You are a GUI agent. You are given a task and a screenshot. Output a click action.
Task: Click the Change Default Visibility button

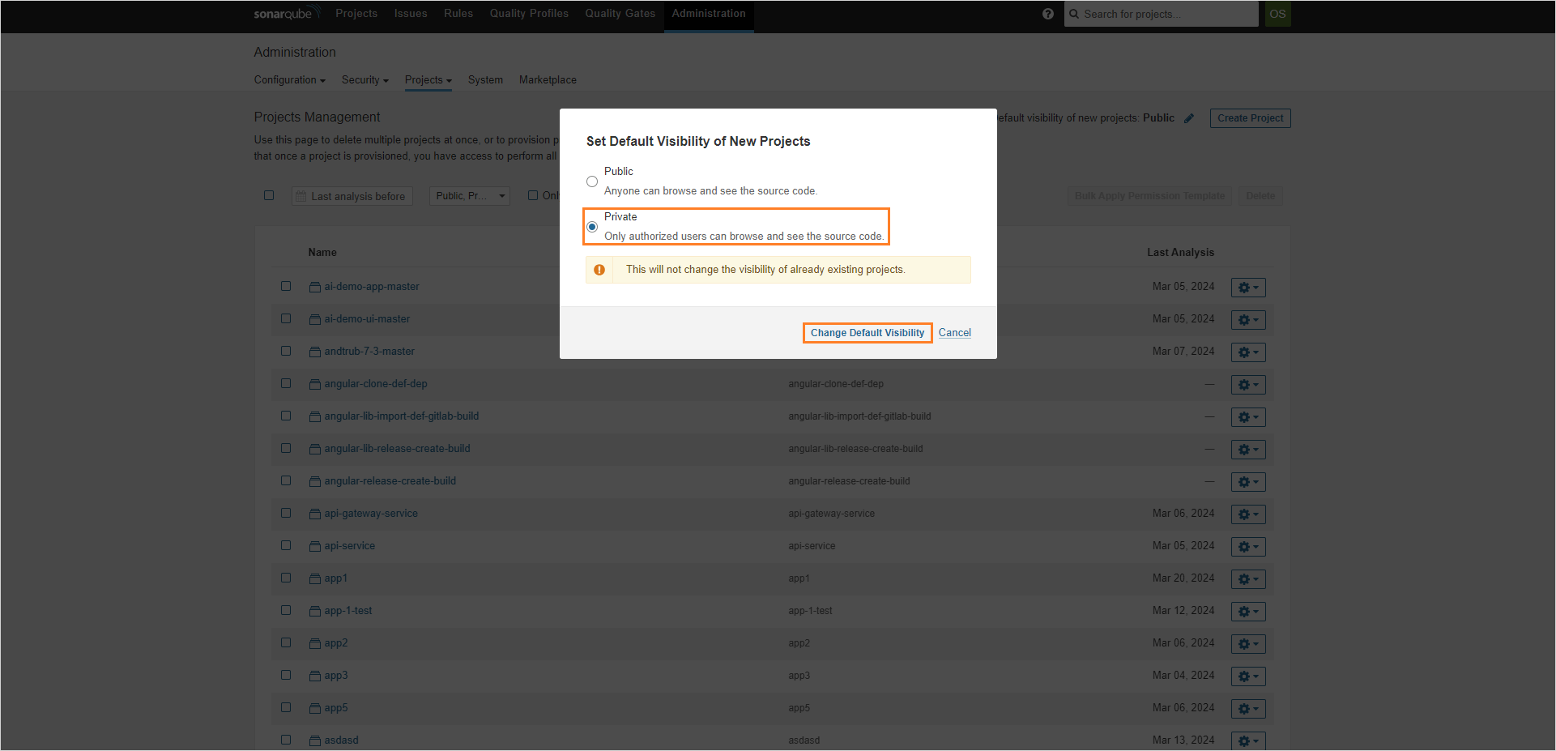pyautogui.click(x=867, y=332)
